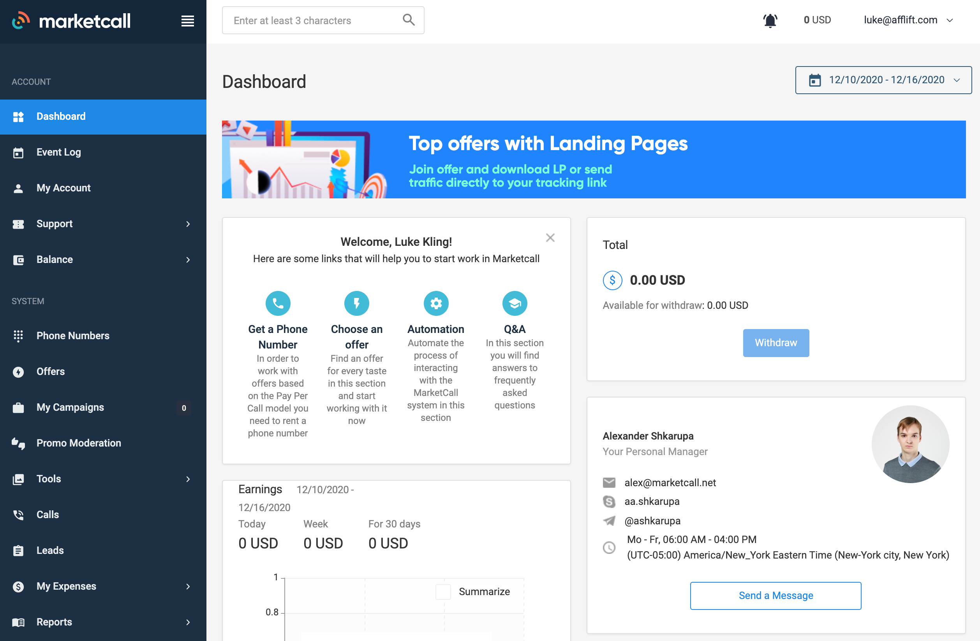Click the Q&A graduation cap icon
Image resolution: width=980 pixels, height=641 pixels.
[515, 303]
